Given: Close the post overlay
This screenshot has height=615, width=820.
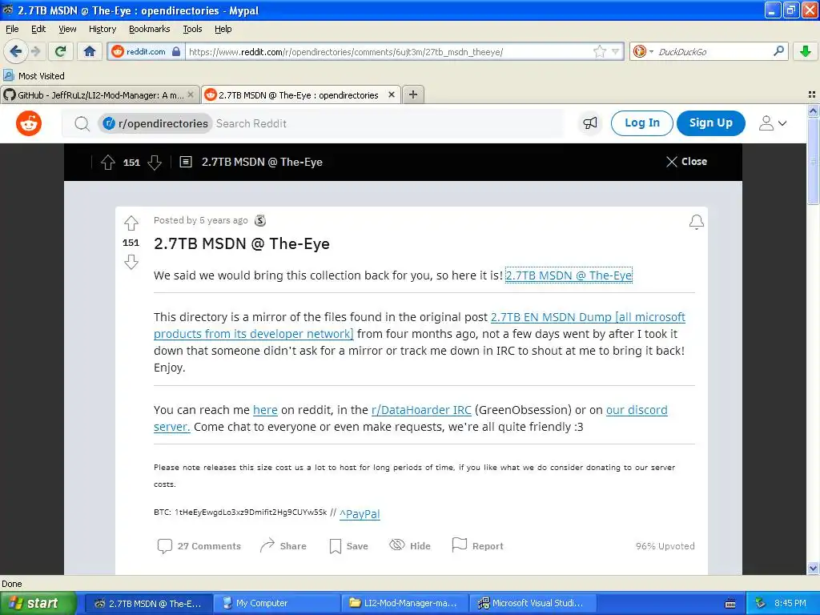Looking at the screenshot, I should click(686, 162).
